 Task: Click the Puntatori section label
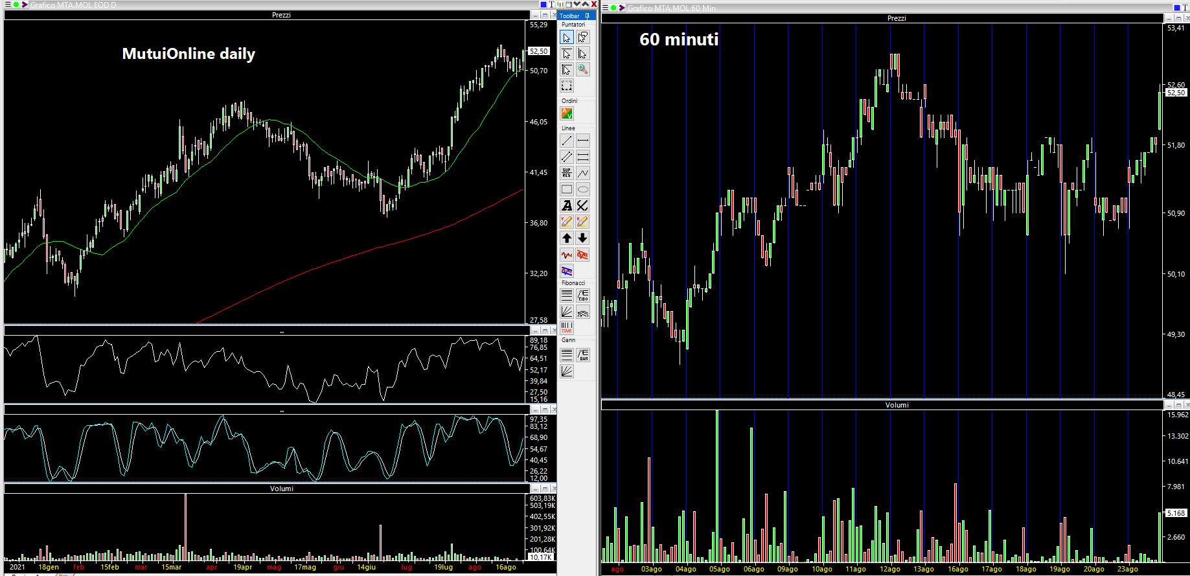pos(573,25)
